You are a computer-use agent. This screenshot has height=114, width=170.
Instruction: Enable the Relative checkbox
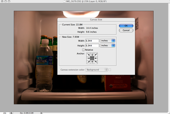click(x=83, y=50)
